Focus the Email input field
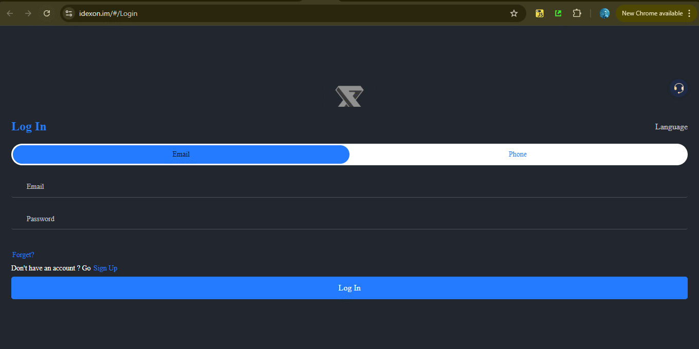Screen dimensions: 699x349 point(349,186)
